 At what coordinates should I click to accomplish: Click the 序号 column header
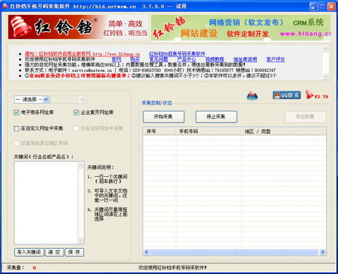159,131
